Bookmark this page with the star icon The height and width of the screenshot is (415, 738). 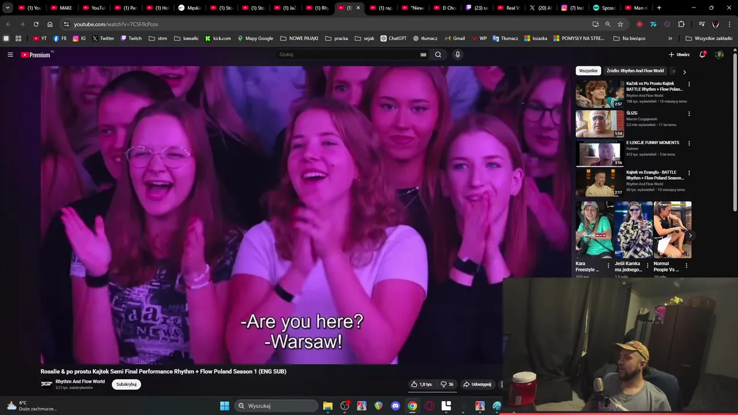pos(620,24)
